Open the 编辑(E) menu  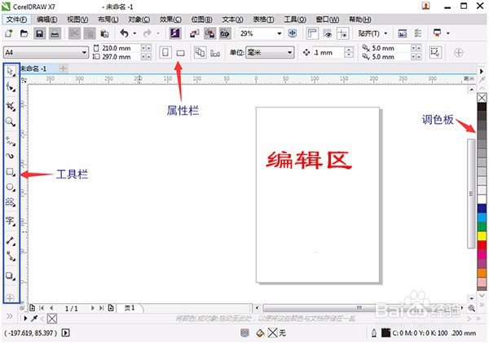pos(46,20)
